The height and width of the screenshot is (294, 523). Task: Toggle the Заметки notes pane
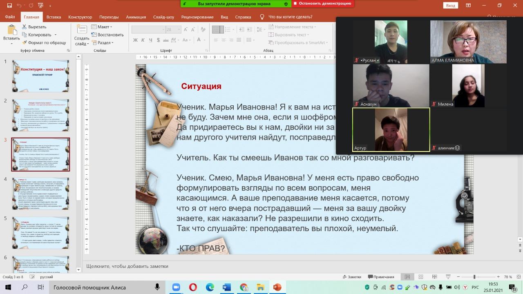(351, 277)
